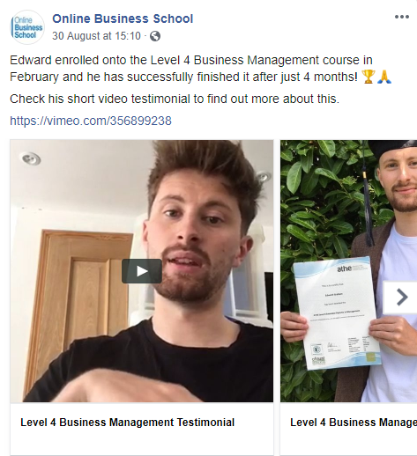Click the praying hands emoji

(384, 77)
